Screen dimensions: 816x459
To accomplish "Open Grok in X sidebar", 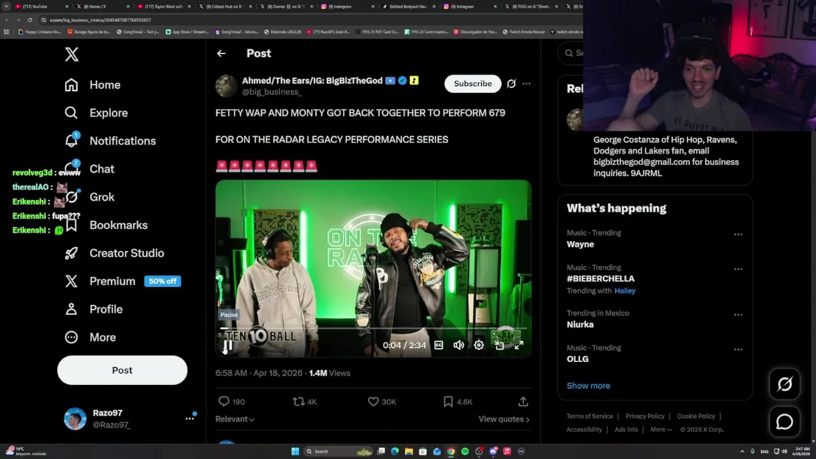I will (x=90, y=197).
